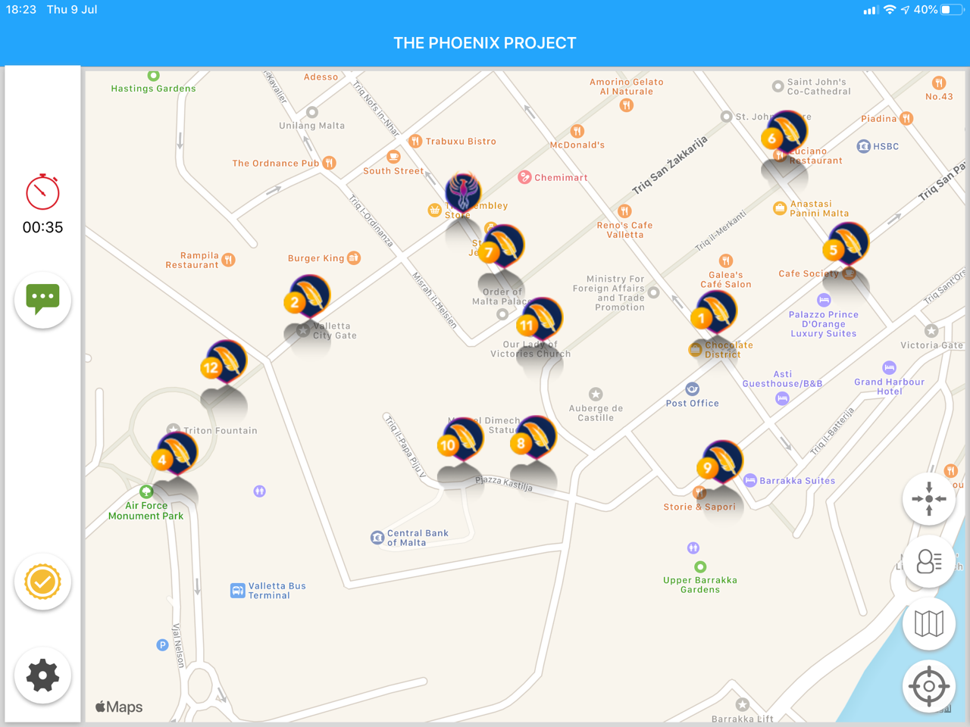970x727 pixels.
Task: Tap the 18:23 status bar clock
Action: pos(20,10)
